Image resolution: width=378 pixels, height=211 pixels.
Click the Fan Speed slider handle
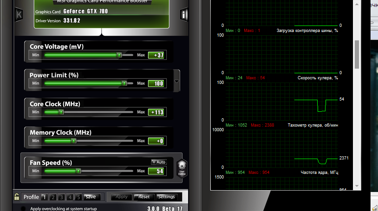(78, 171)
